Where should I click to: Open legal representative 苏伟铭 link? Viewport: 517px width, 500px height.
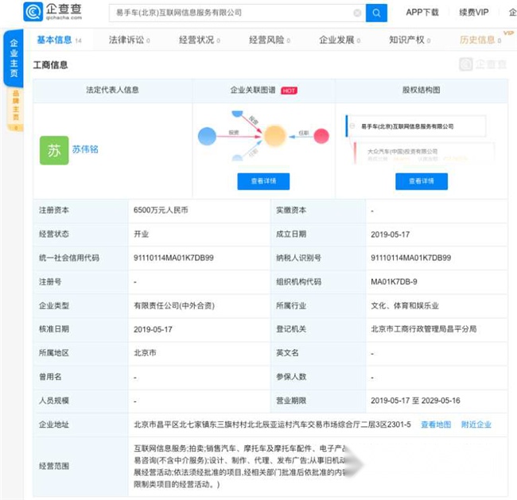(x=85, y=149)
